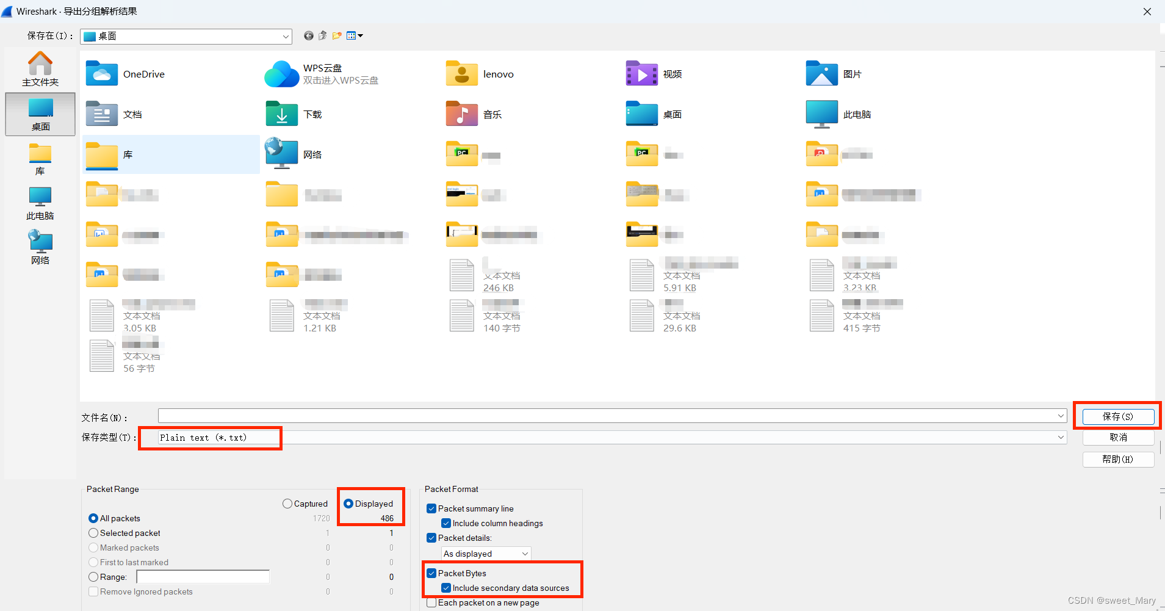This screenshot has height=611, width=1165.
Task: Select 主文件夹 in the sidebar
Action: pos(40,68)
